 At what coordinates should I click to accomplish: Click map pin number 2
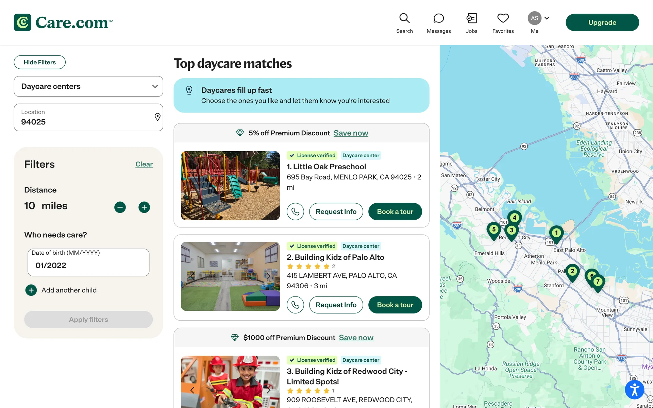[x=572, y=272]
